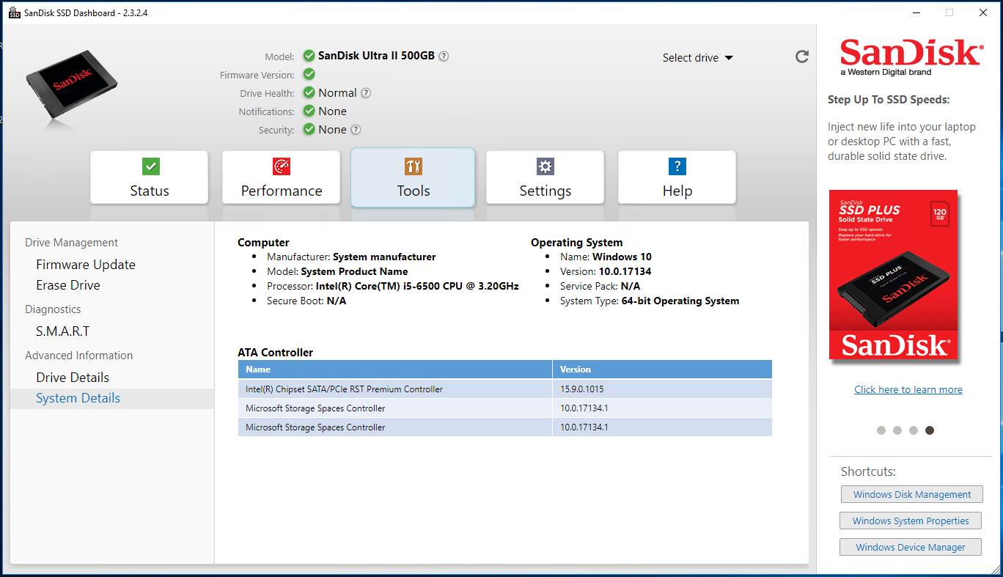Image resolution: width=1003 pixels, height=577 pixels.
Task: Launch Windows Disk Management shortcut
Action: (912, 495)
